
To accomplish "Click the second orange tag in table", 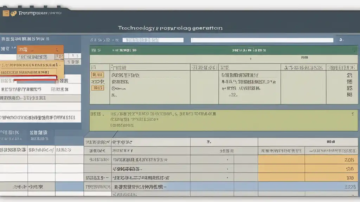I will [x=97, y=88].
